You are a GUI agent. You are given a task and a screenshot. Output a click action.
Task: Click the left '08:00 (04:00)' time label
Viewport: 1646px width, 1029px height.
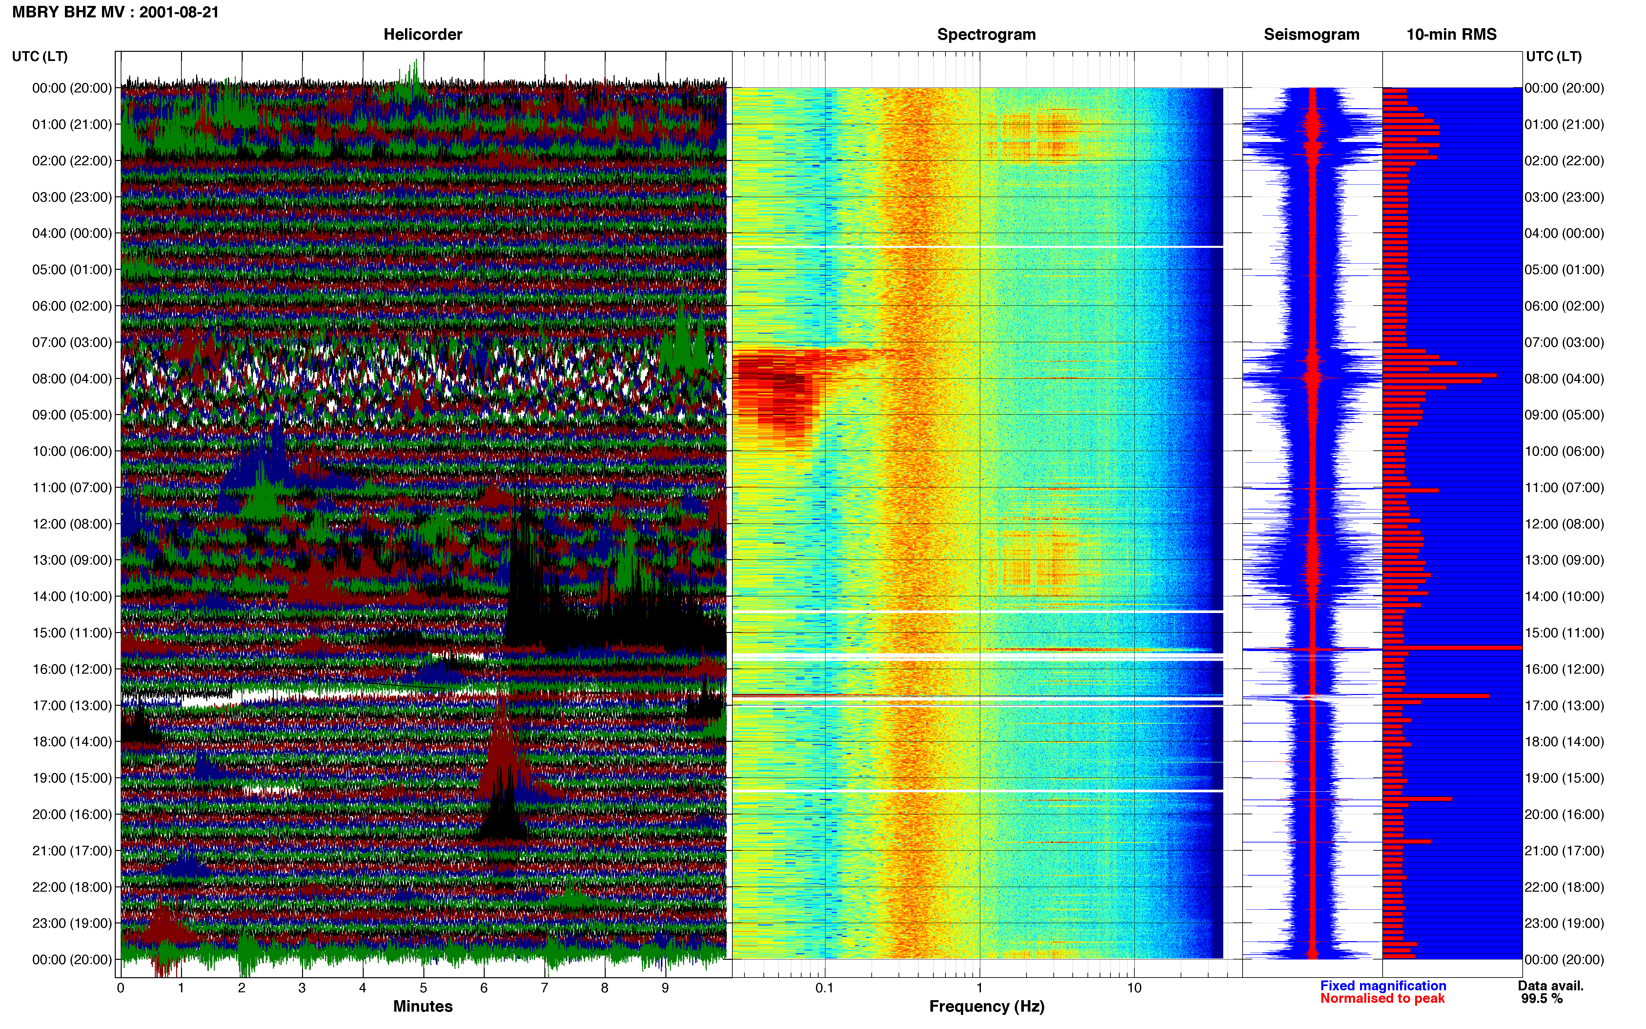(x=72, y=378)
